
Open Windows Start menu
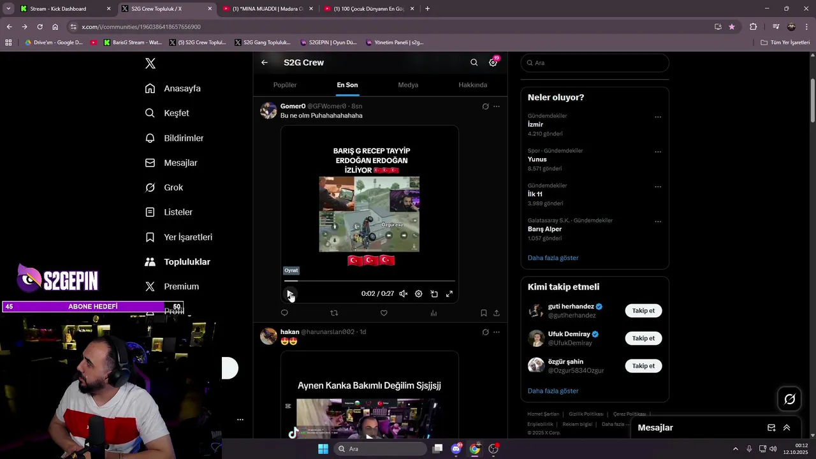pyautogui.click(x=323, y=449)
